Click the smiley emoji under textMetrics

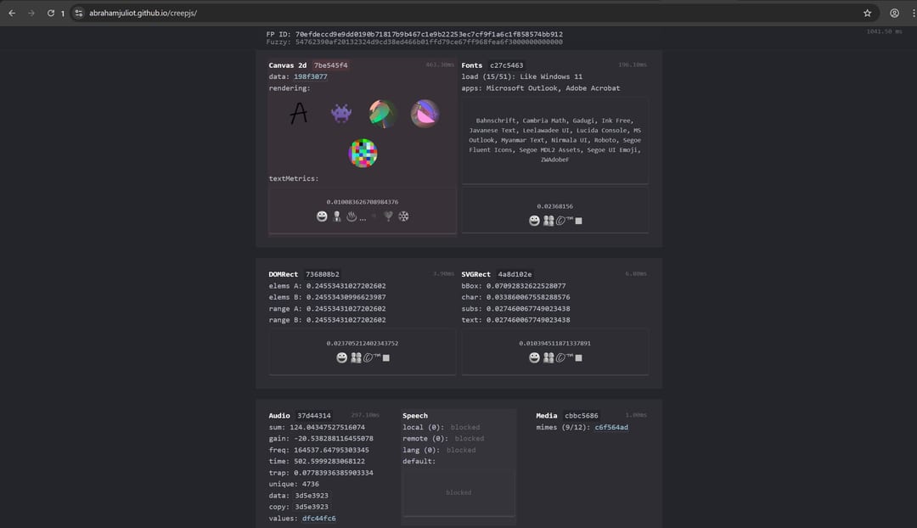(x=322, y=216)
